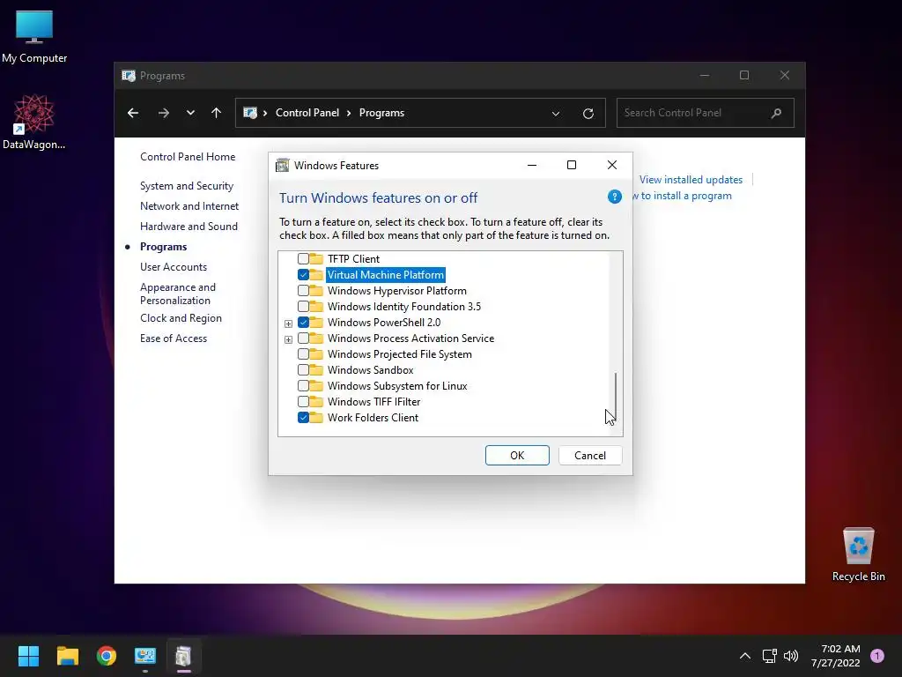902x677 pixels.
Task: Select the Windows TIFF IFilter label
Action: 373,402
